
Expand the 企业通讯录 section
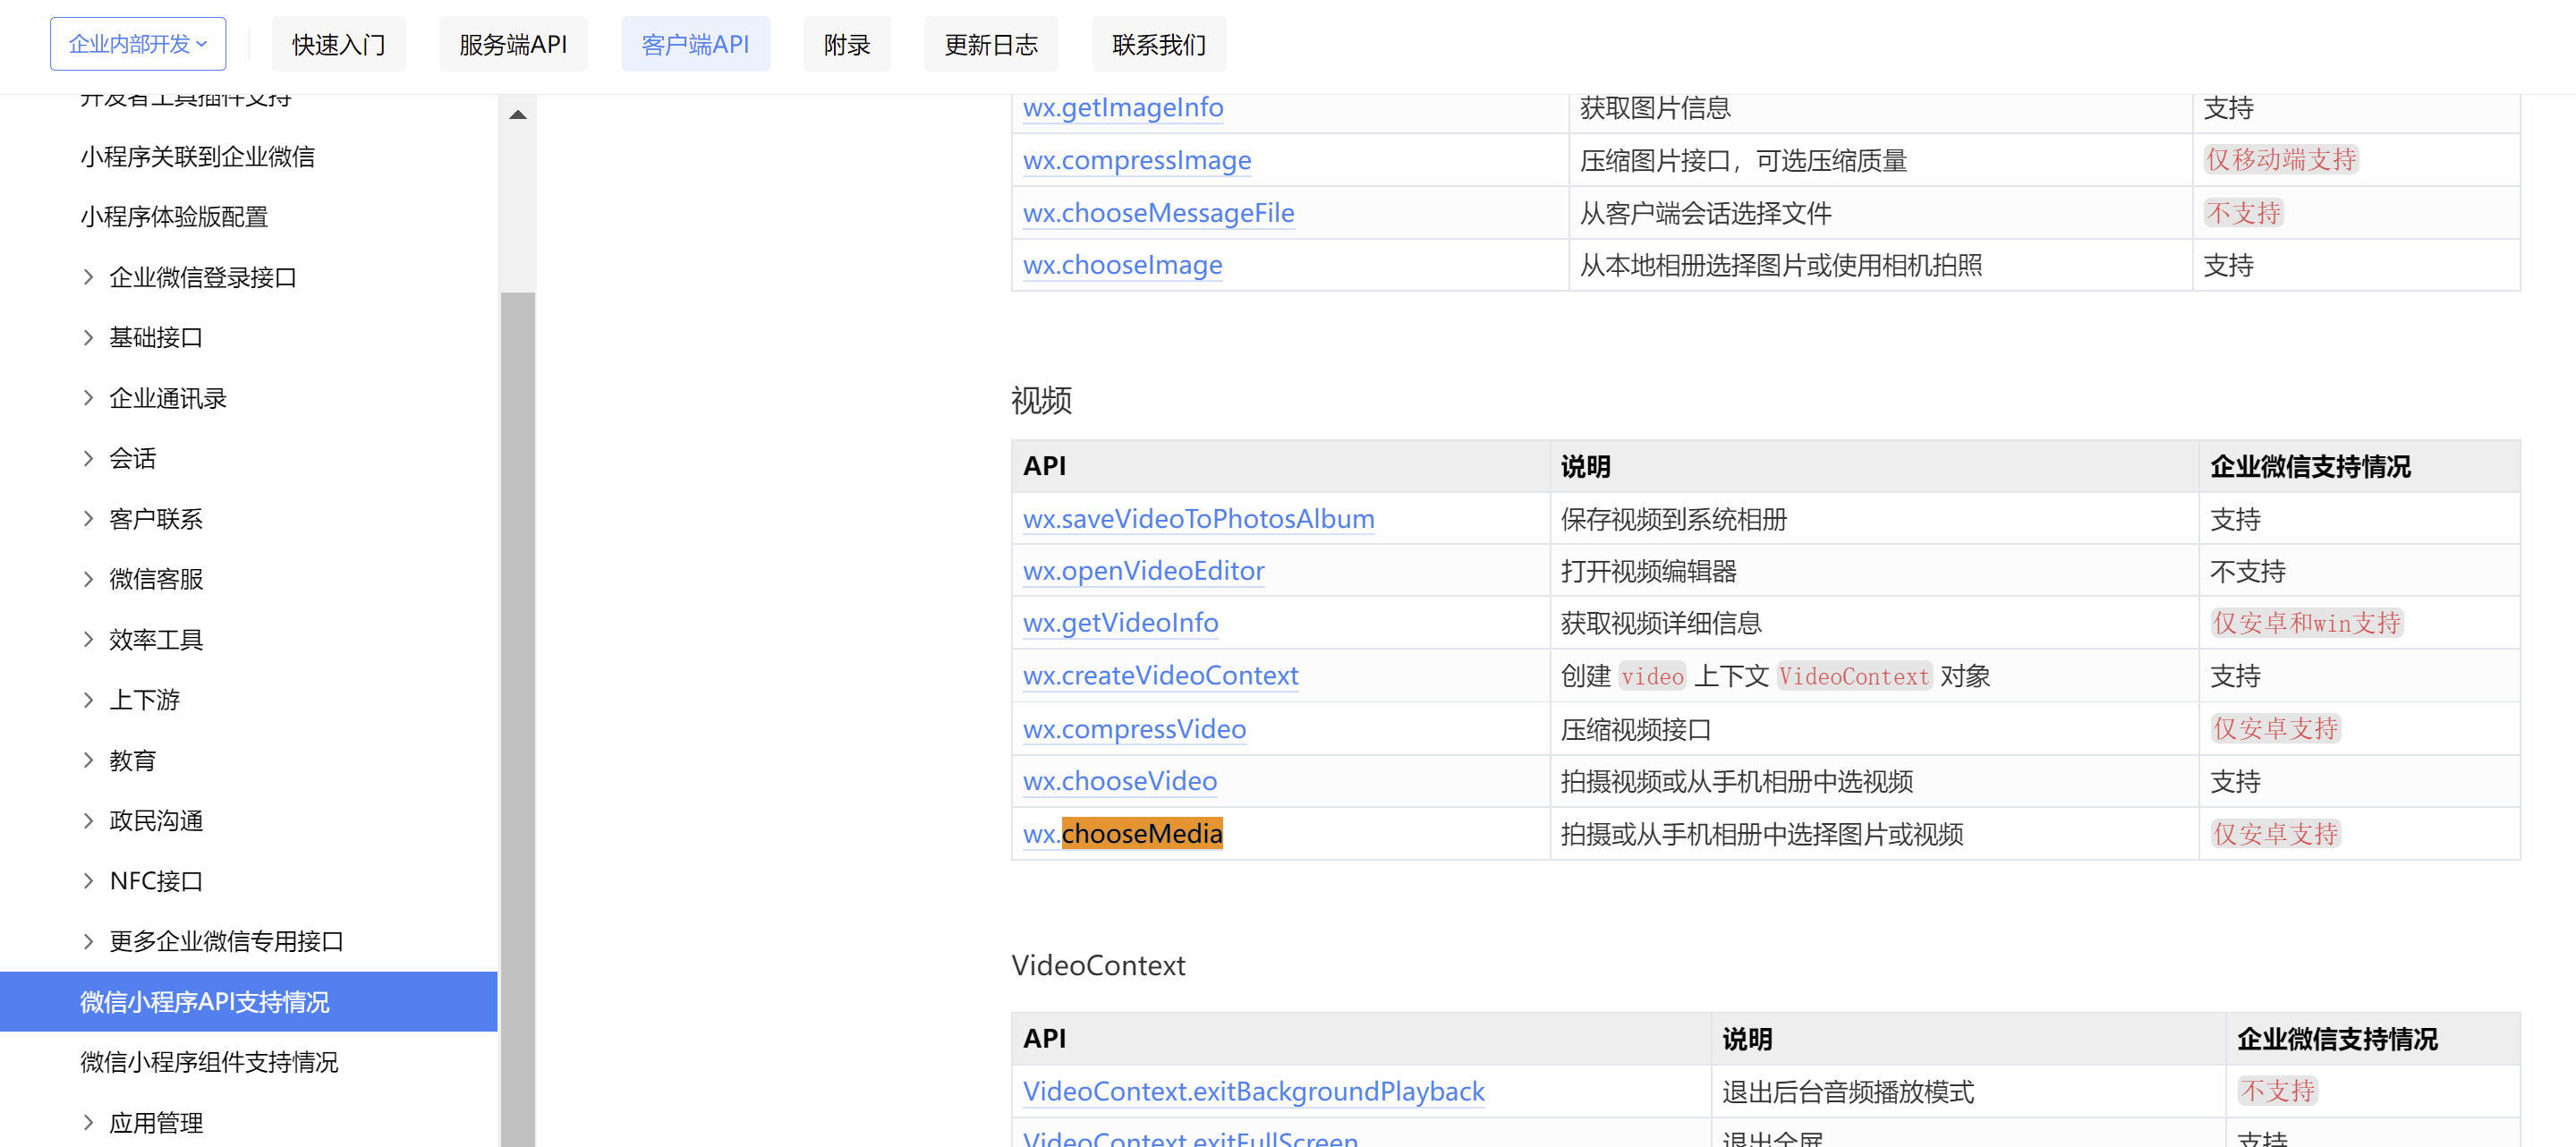[167, 397]
